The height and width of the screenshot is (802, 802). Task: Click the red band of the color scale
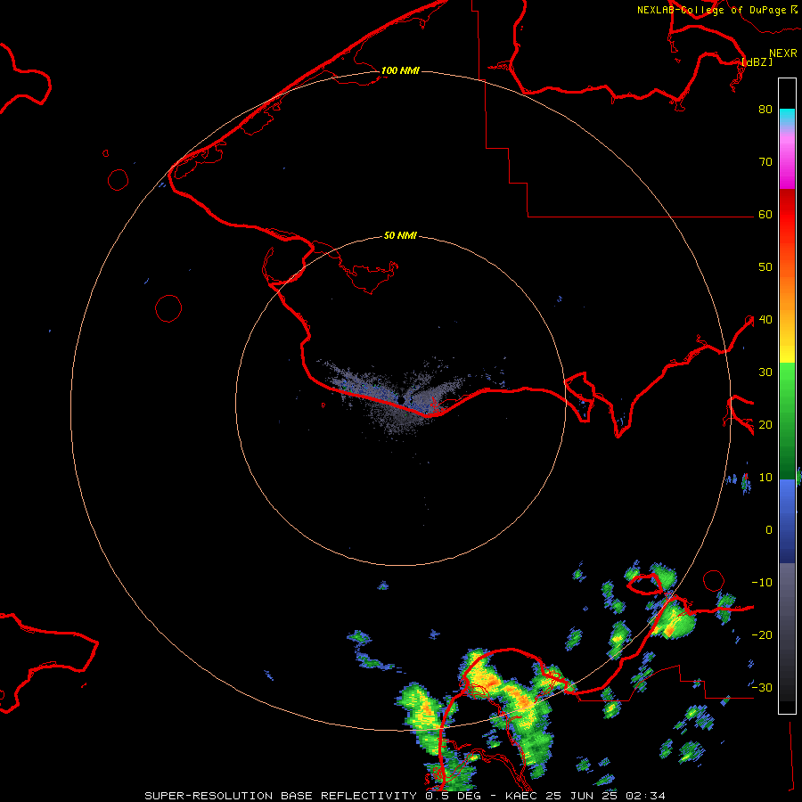[787, 215]
